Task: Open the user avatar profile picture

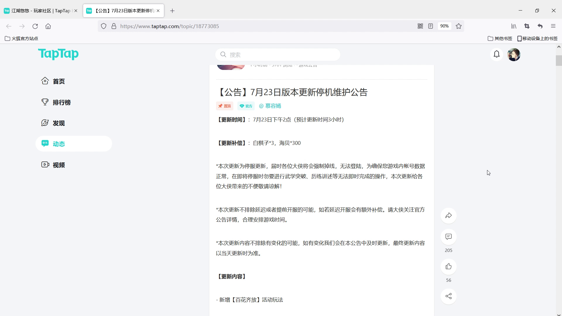Action: click(x=514, y=55)
